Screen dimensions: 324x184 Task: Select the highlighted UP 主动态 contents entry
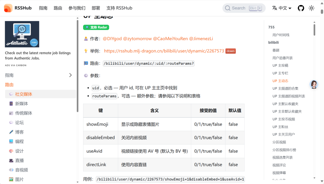pyautogui.click(x=280, y=81)
